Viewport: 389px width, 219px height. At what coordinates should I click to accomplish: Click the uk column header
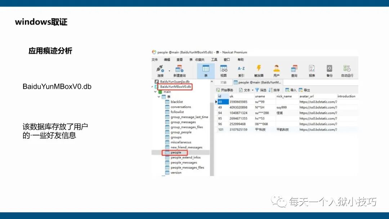[x=241, y=96]
